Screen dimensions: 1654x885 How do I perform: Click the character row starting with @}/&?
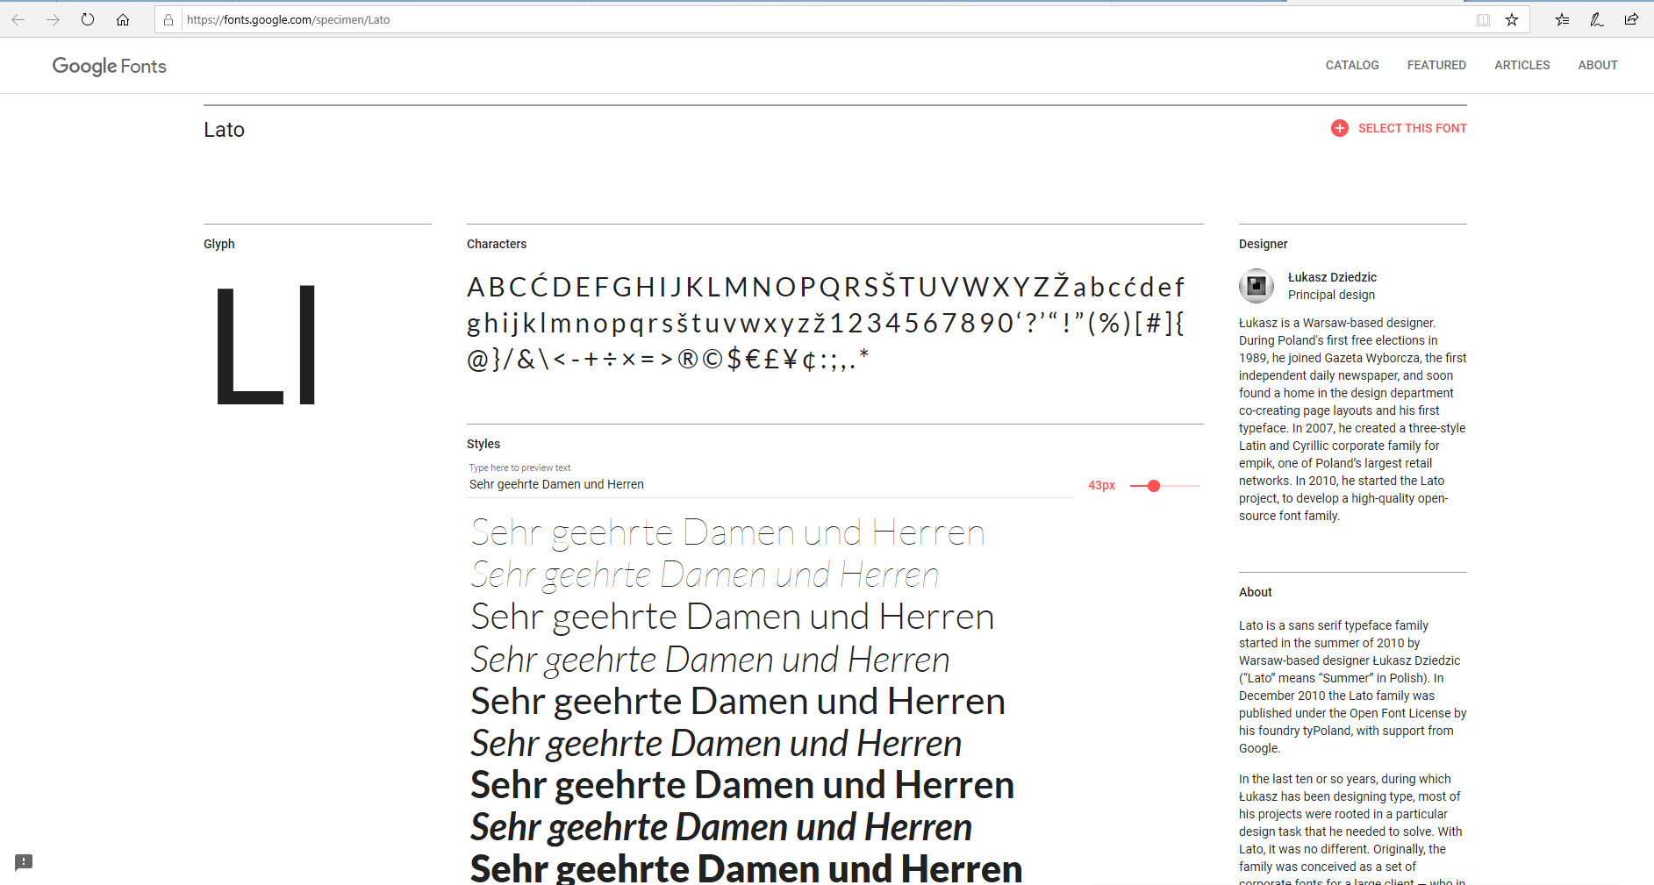coord(668,359)
